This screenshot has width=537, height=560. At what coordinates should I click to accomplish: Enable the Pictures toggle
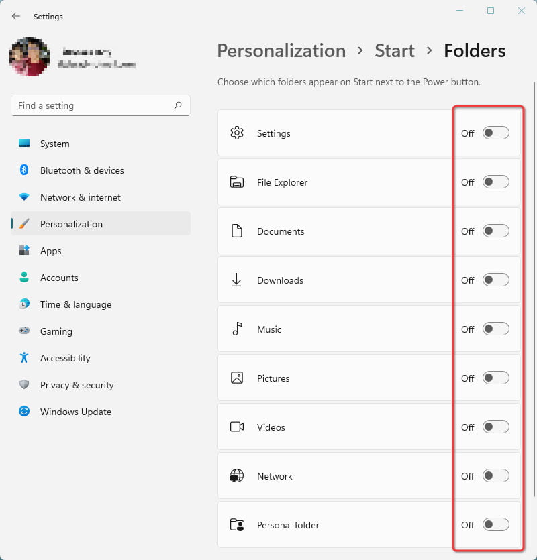point(495,378)
